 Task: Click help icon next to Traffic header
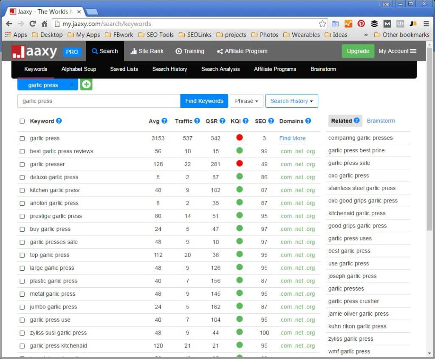(x=197, y=121)
